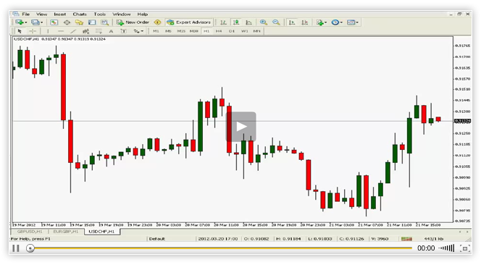
Task: Open the Arrows objects dropdown
Action: (138, 31)
